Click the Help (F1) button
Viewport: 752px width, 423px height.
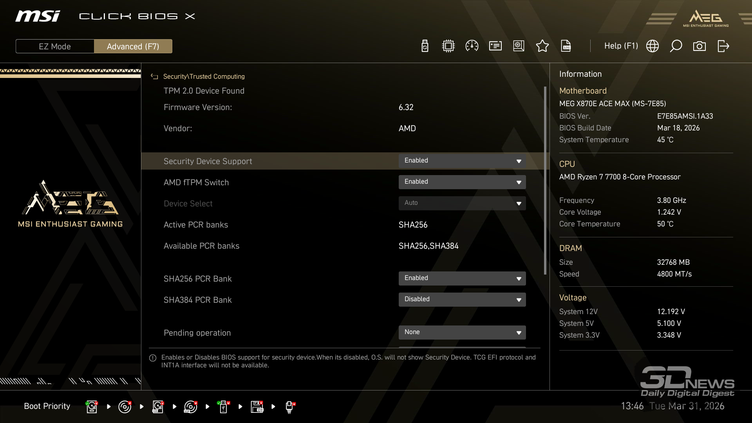click(x=621, y=46)
